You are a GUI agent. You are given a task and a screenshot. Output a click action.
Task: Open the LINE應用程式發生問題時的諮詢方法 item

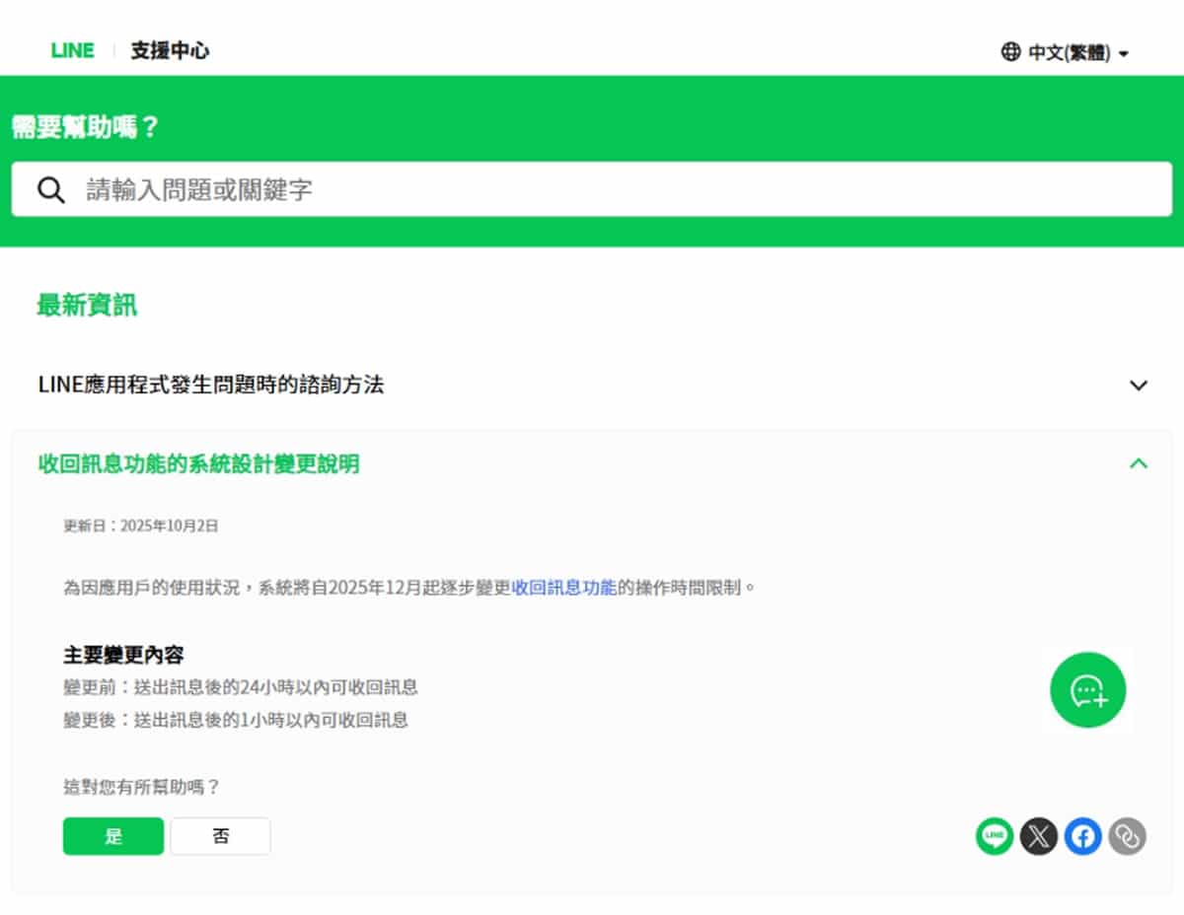[x=211, y=385]
